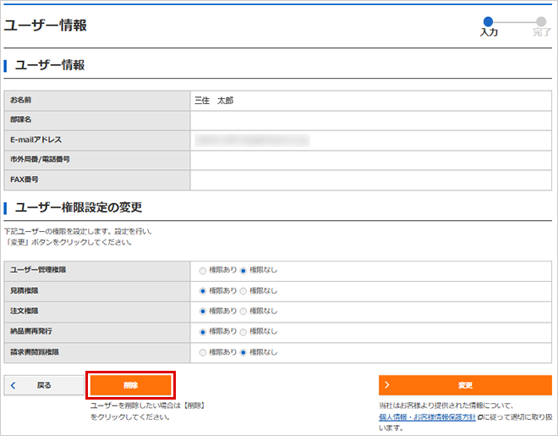Choose 権限あり for 見積権限
The width and height of the screenshot is (558, 436).
point(203,290)
